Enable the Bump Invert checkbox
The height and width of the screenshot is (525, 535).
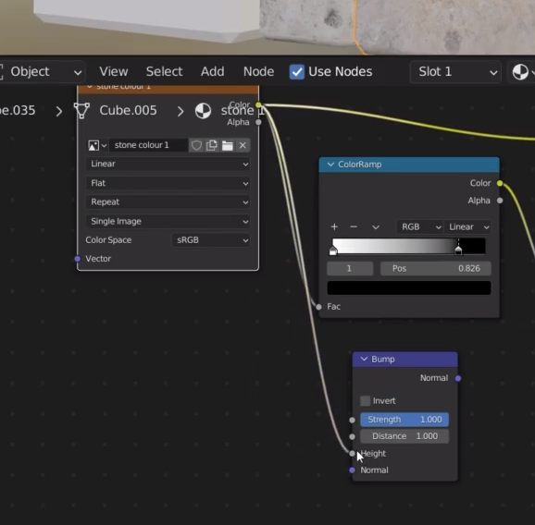(365, 400)
